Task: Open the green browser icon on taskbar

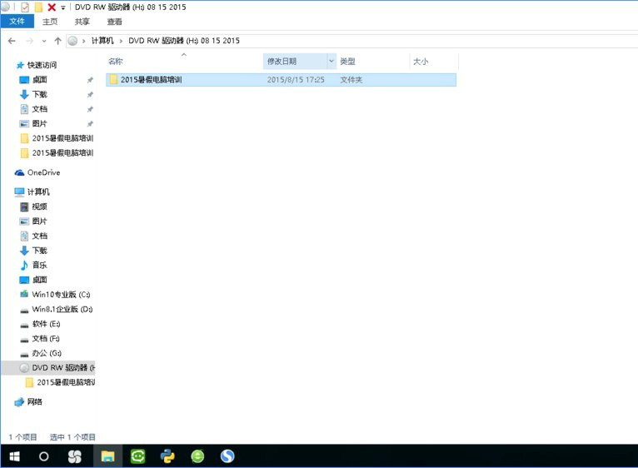Action: tap(197, 456)
